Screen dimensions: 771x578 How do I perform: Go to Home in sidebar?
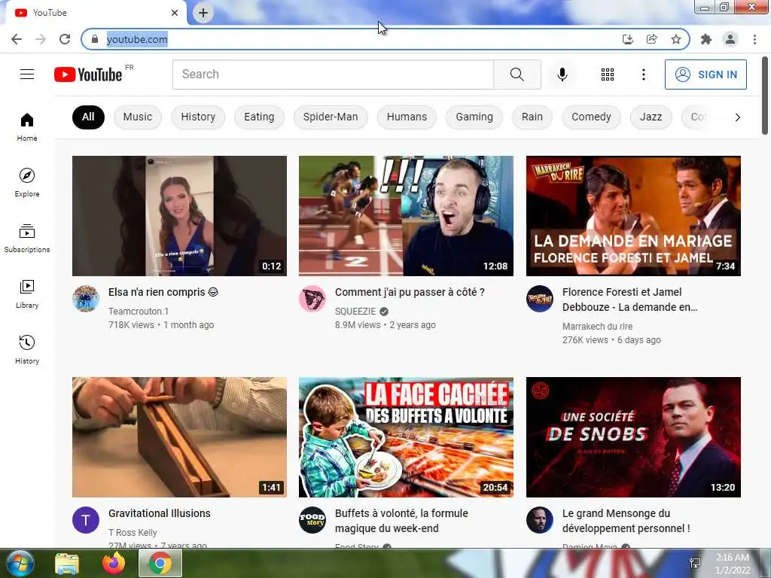27,126
